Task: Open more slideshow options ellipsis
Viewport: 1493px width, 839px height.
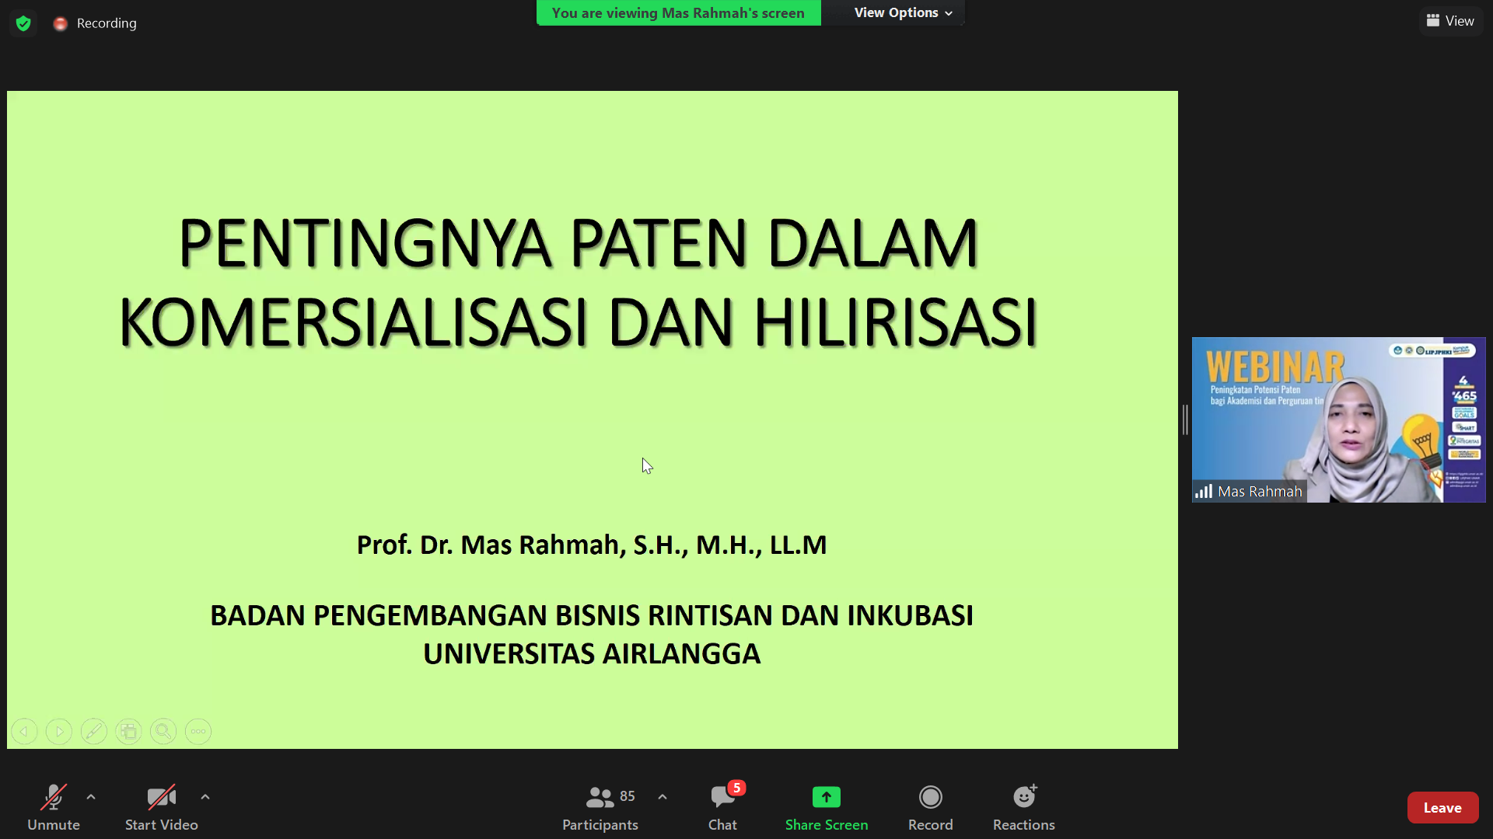Action: coord(198,731)
